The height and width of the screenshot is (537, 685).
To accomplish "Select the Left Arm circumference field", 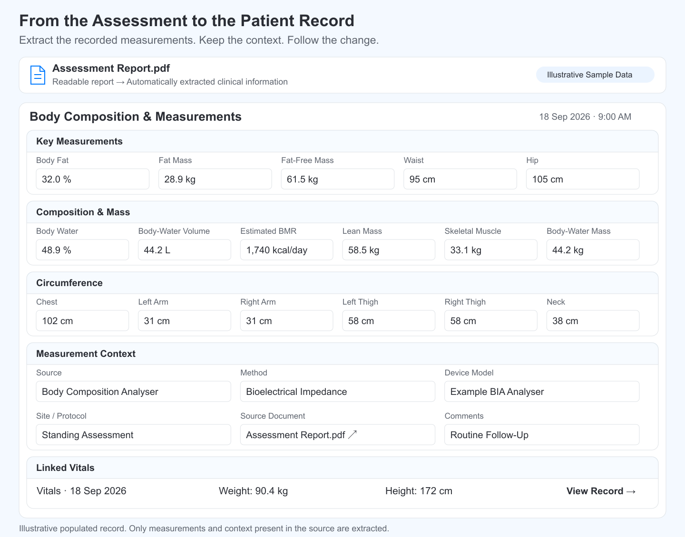I will click(185, 321).
